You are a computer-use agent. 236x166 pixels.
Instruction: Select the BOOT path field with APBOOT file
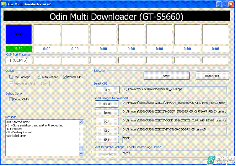click(174, 104)
